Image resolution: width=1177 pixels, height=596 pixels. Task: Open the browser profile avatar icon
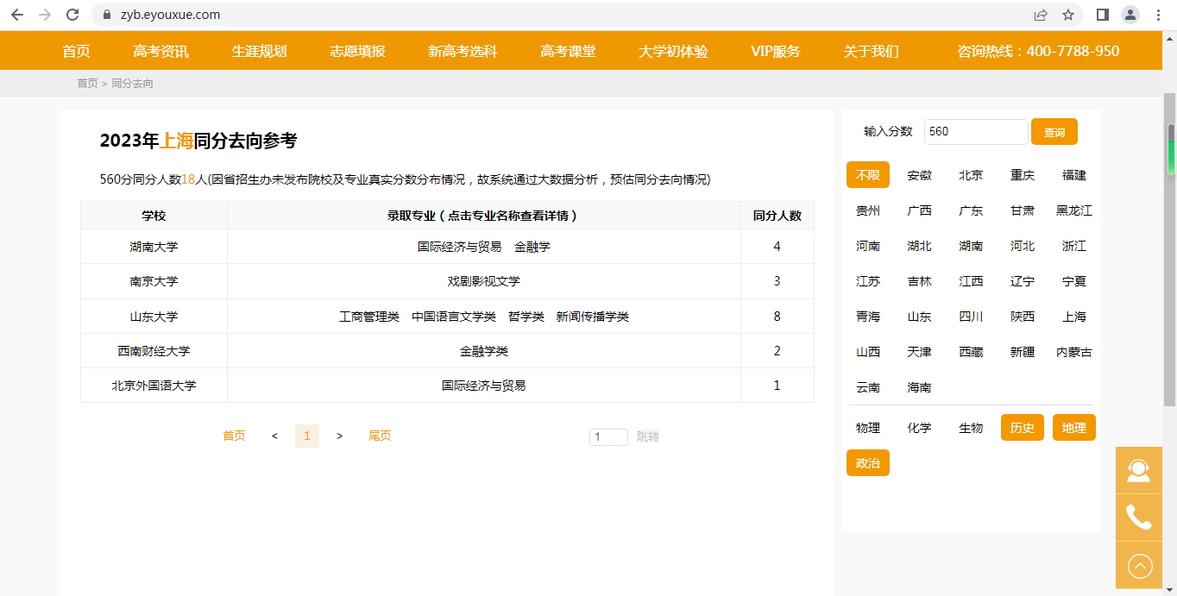click(x=1130, y=15)
